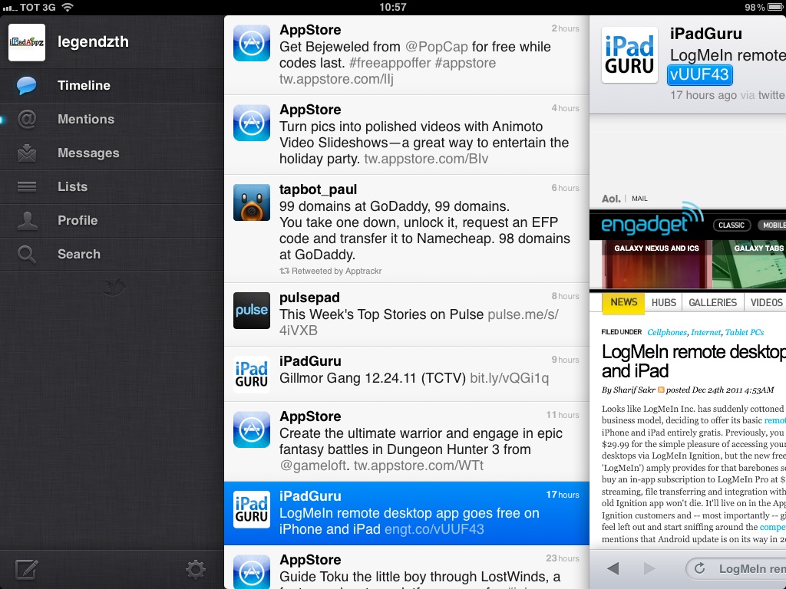The height and width of the screenshot is (589, 786).
Task: Open the @gameloft mention
Action: pos(313,466)
